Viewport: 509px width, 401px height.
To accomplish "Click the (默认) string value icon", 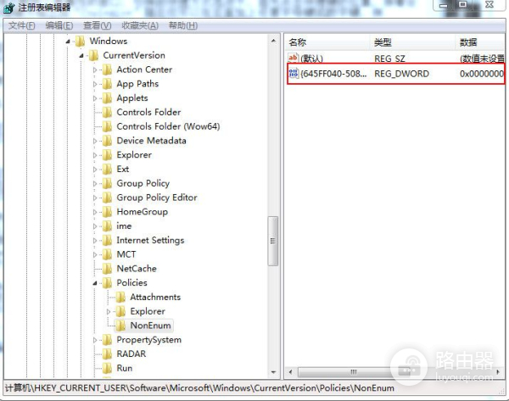I will (294, 58).
